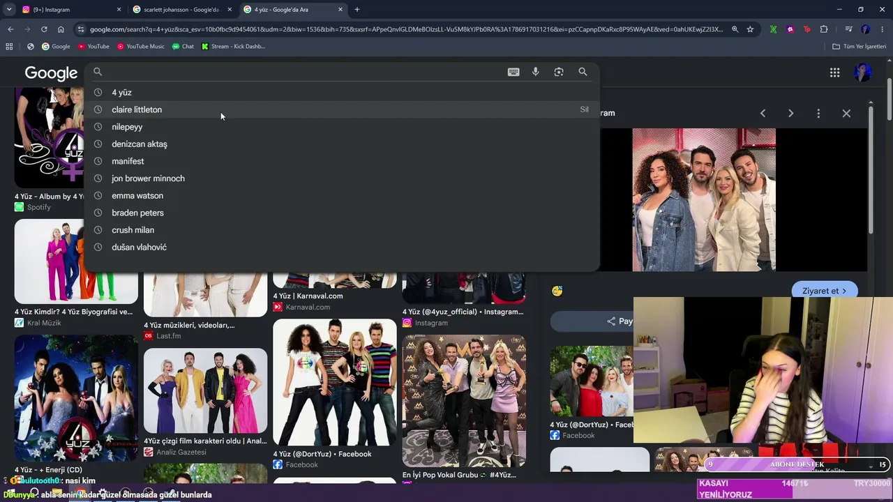Go back to the previous page

point(10,29)
